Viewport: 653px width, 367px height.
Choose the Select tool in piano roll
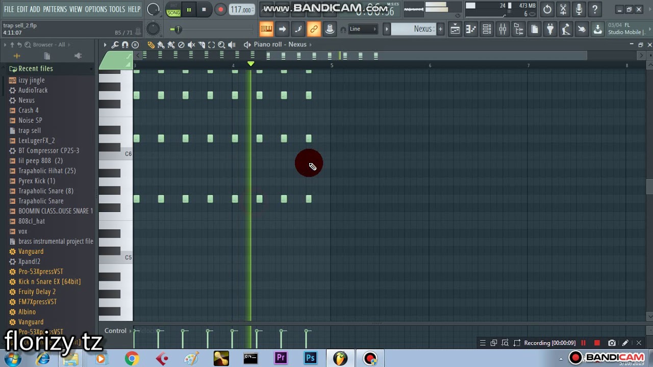tap(211, 45)
